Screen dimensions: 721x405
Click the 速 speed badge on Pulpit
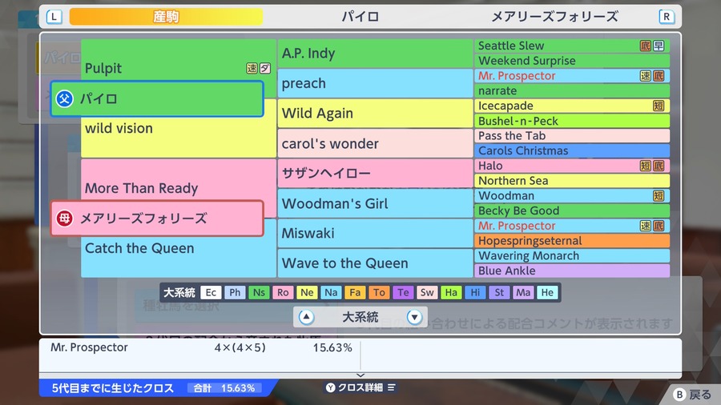click(252, 68)
